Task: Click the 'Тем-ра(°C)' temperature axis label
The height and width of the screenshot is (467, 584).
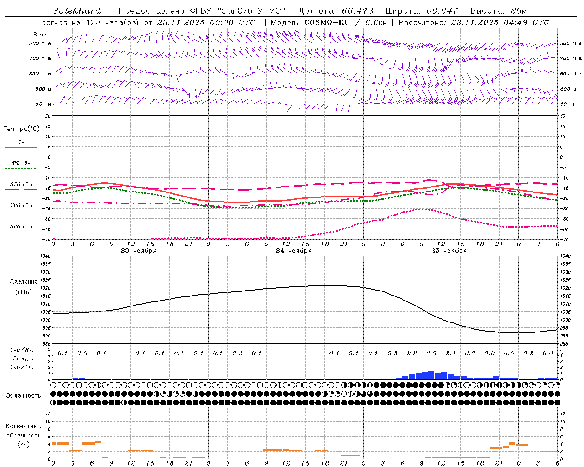Action: [x=21, y=129]
